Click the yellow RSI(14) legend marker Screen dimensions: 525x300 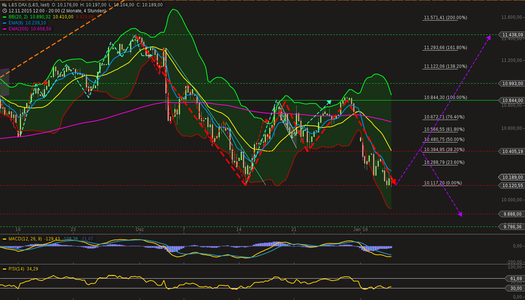coord(4,269)
